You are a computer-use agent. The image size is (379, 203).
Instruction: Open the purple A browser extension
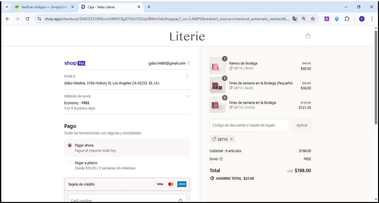tap(327, 19)
